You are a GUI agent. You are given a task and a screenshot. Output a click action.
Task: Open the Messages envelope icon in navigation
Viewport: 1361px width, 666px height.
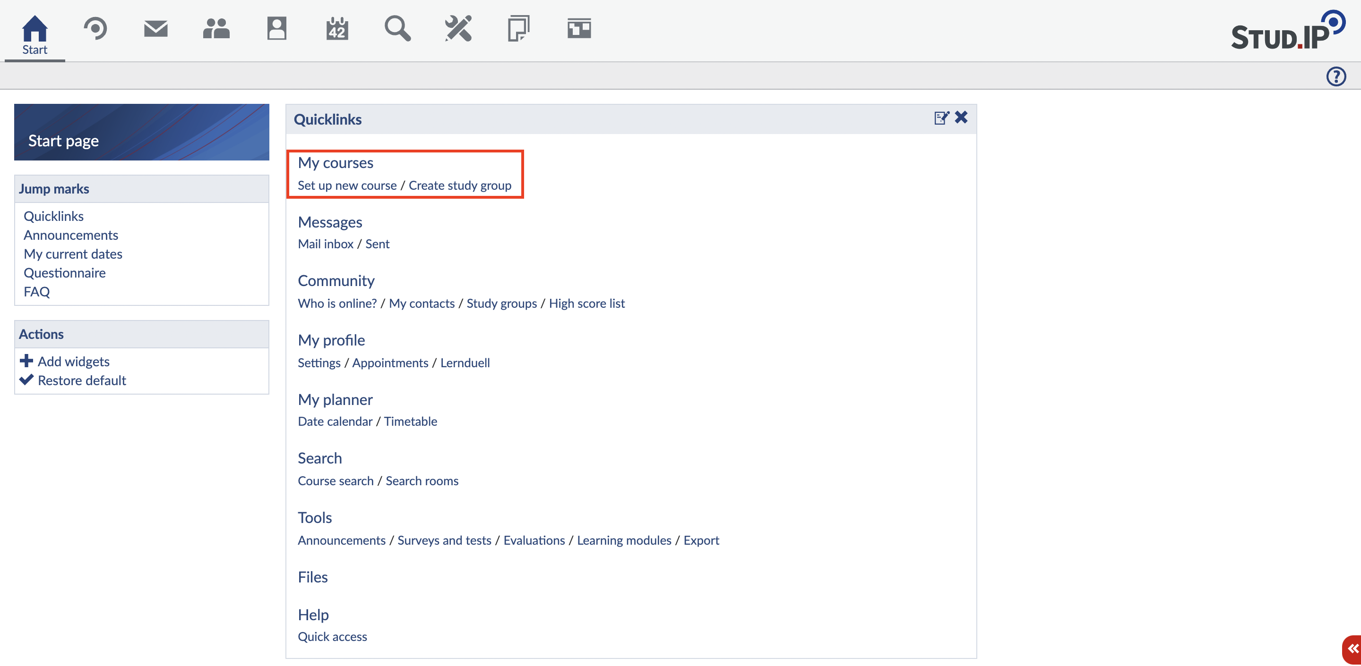tap(155, 28)
